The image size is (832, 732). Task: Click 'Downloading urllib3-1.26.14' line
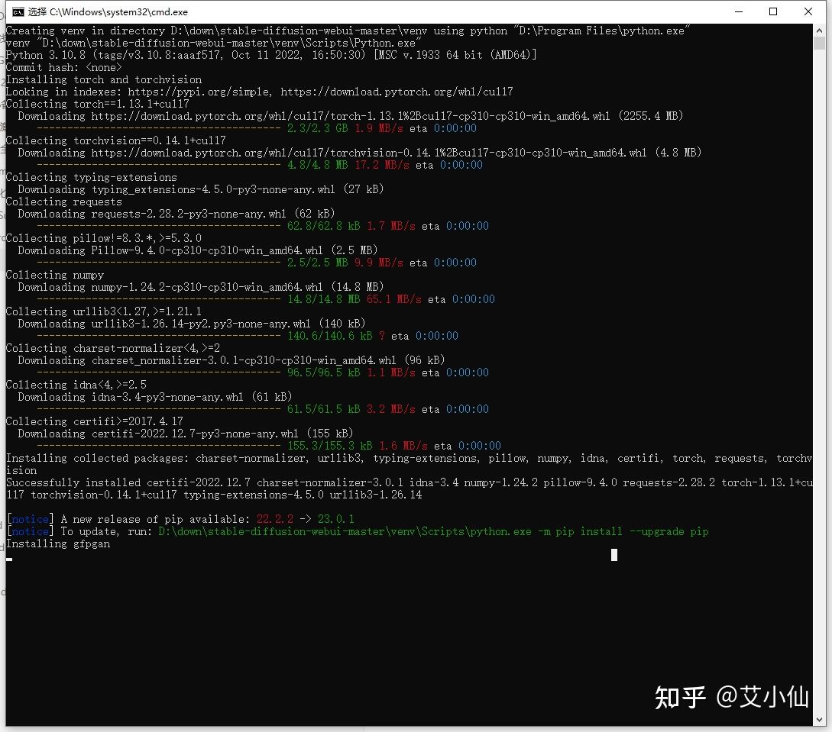[x=192, y=324]
